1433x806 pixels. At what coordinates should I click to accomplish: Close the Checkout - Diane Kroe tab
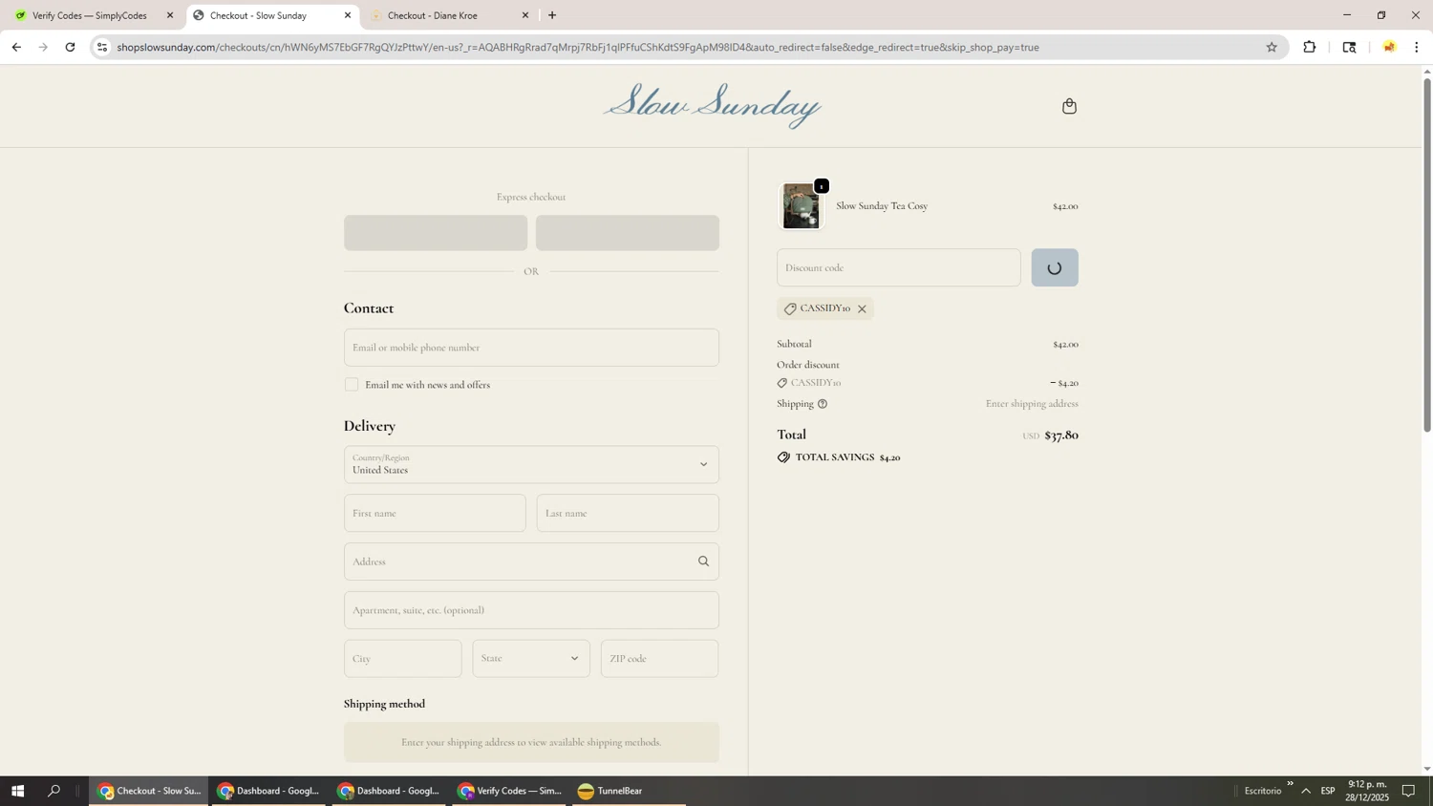click(x=525, y=15)
